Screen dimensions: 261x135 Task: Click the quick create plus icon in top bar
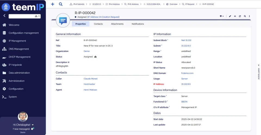(52, 4)
